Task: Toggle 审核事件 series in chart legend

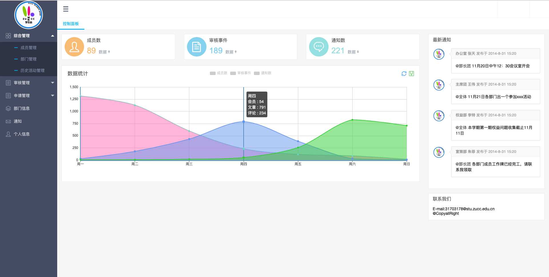Action: (241, 73)
